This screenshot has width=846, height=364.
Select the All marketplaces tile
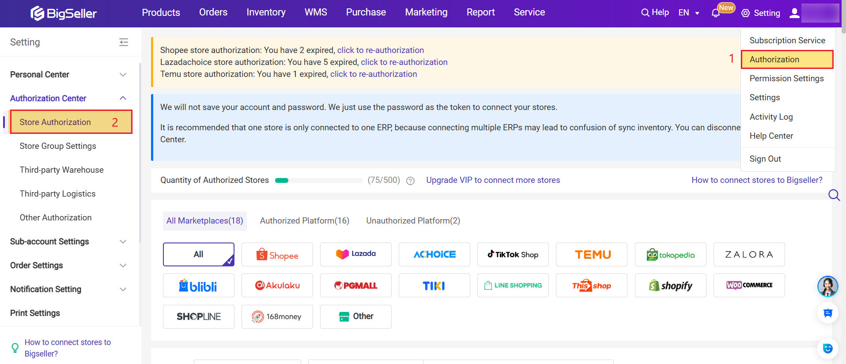click(199, 254)
